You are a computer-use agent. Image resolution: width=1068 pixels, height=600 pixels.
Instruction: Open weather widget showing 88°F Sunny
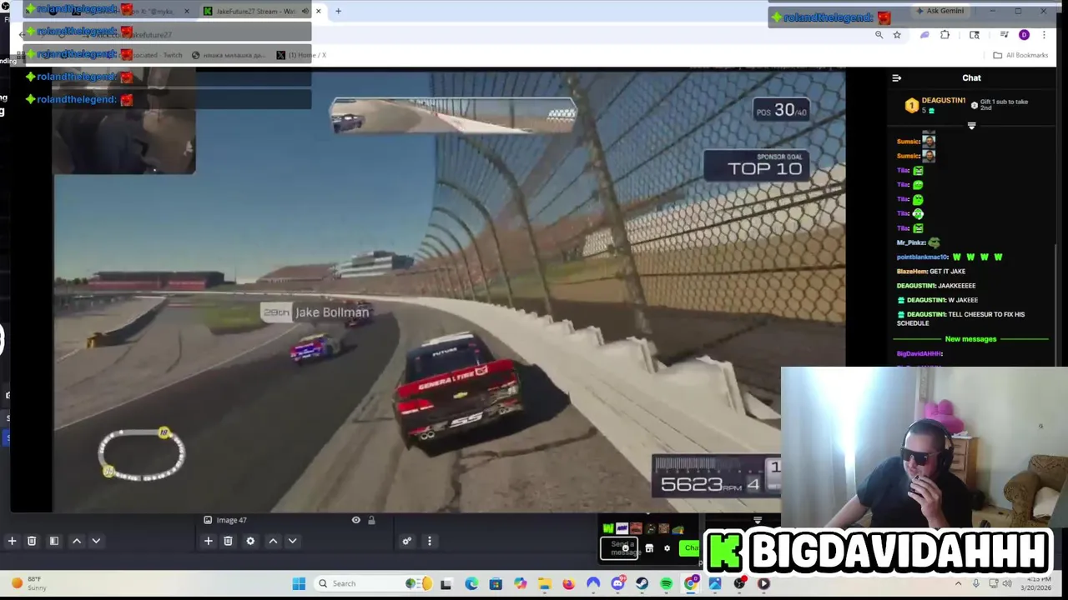click(29, 583)
